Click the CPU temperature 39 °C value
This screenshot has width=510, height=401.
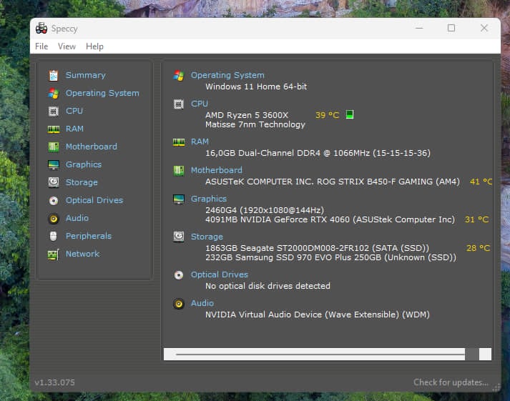(x=327, y=115)
